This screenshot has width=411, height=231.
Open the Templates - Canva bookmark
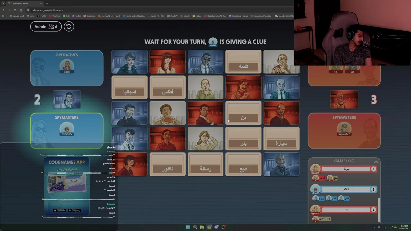click(238, 16)
